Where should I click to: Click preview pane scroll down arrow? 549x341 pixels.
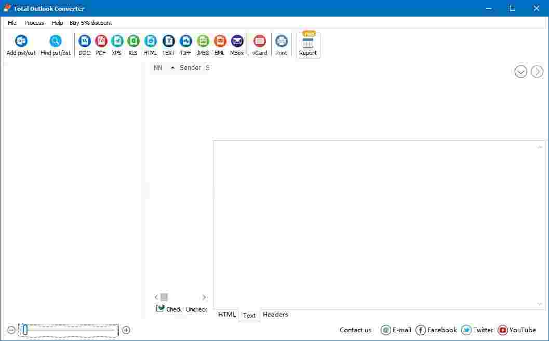[540, 304]
